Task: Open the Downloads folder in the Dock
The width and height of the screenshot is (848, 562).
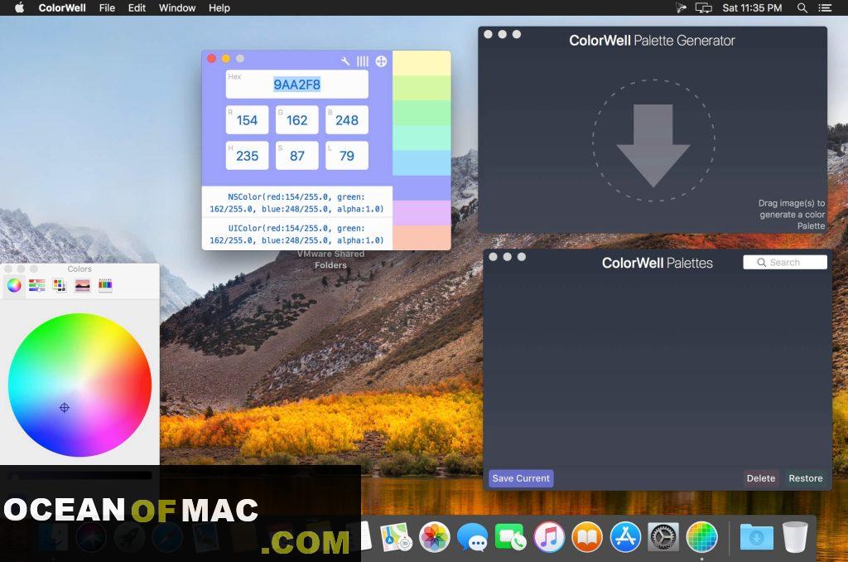Action: tap(756, 538)
